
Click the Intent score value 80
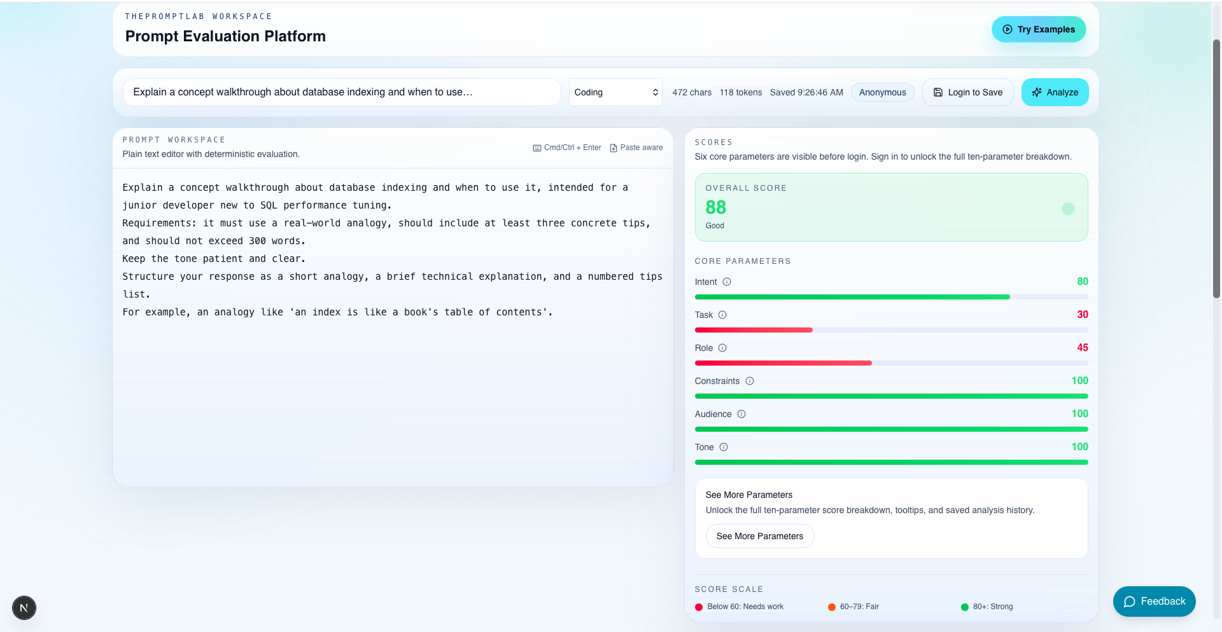click(1083, 282)
